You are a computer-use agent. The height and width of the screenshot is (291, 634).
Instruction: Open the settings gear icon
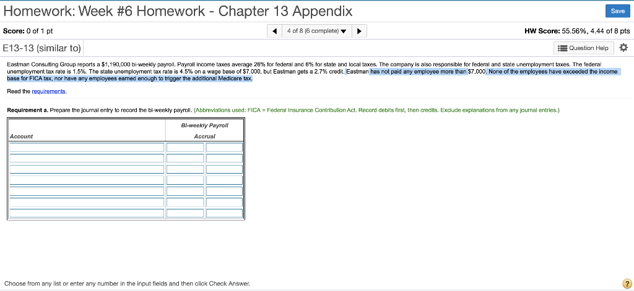623,48
